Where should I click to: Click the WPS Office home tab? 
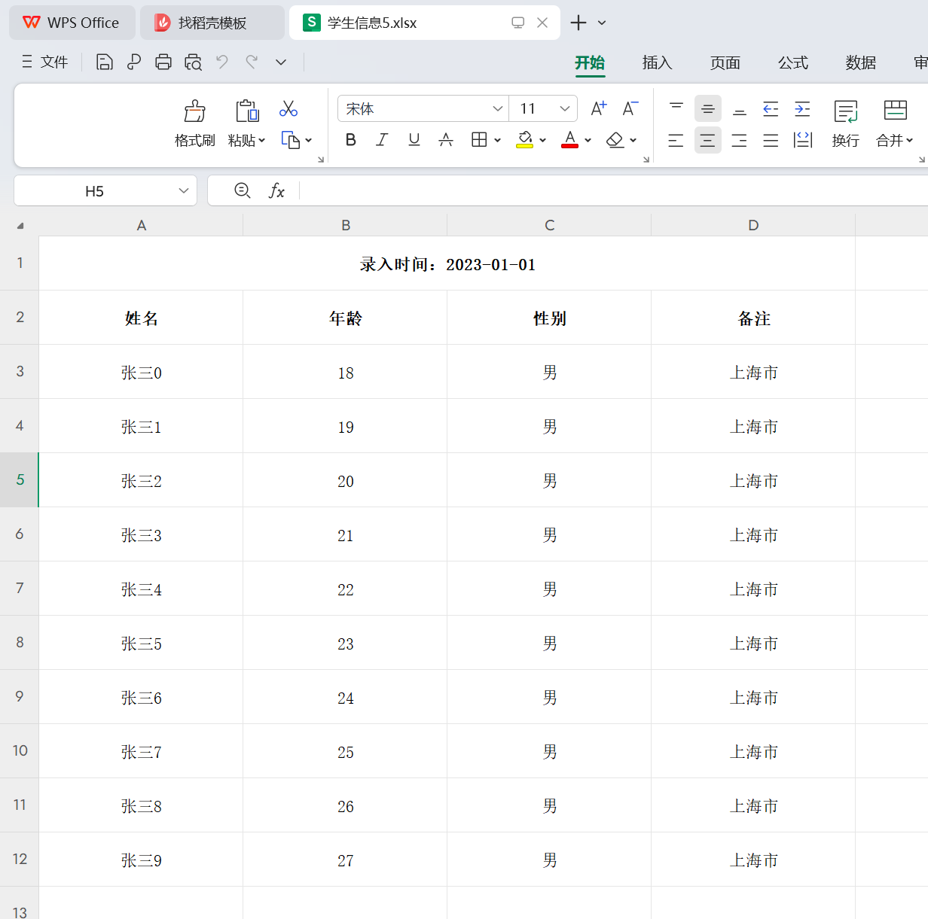coord(72,23)
